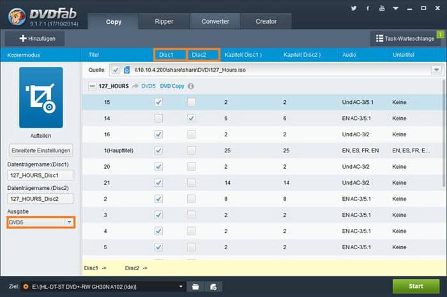Viewport: 447px width, 297px height.
Task: Open the Ausgabe DVD5 dropdown
Action: pos(69,222)
